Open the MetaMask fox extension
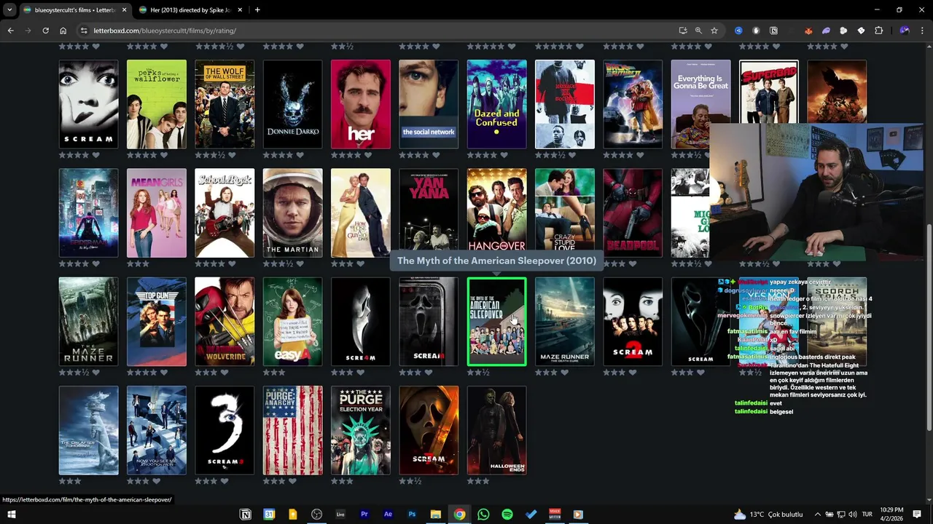The width and height of the screenshot is (933, 524). point(808,31)
